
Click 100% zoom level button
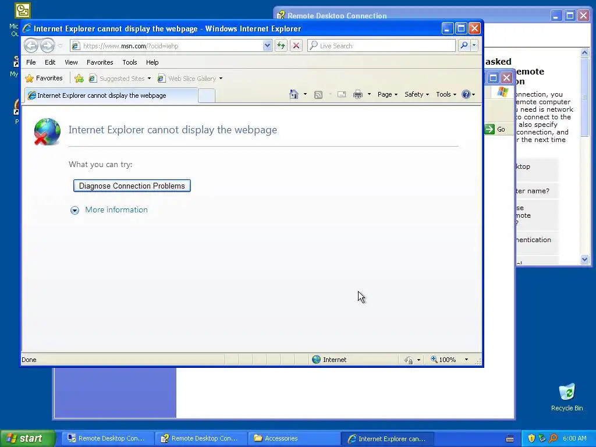pos(443,360)
